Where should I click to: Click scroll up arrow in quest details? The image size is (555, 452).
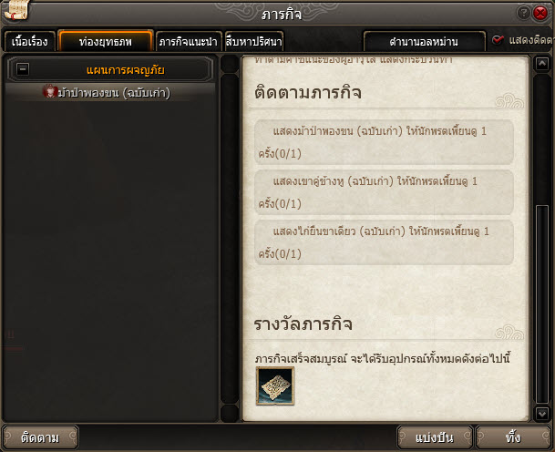click(x=542, y=64)
